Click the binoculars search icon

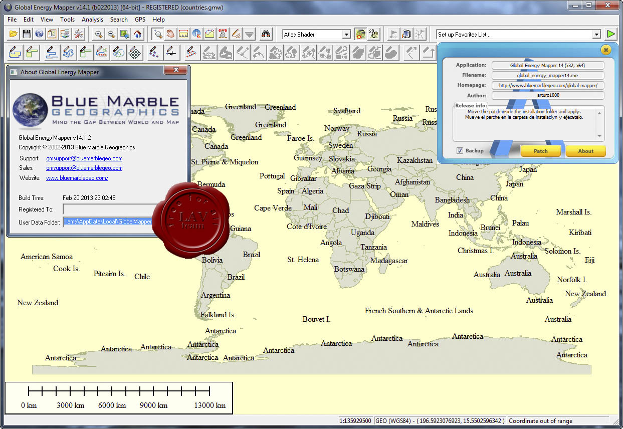pyautogui.click(x=266, y=34)
